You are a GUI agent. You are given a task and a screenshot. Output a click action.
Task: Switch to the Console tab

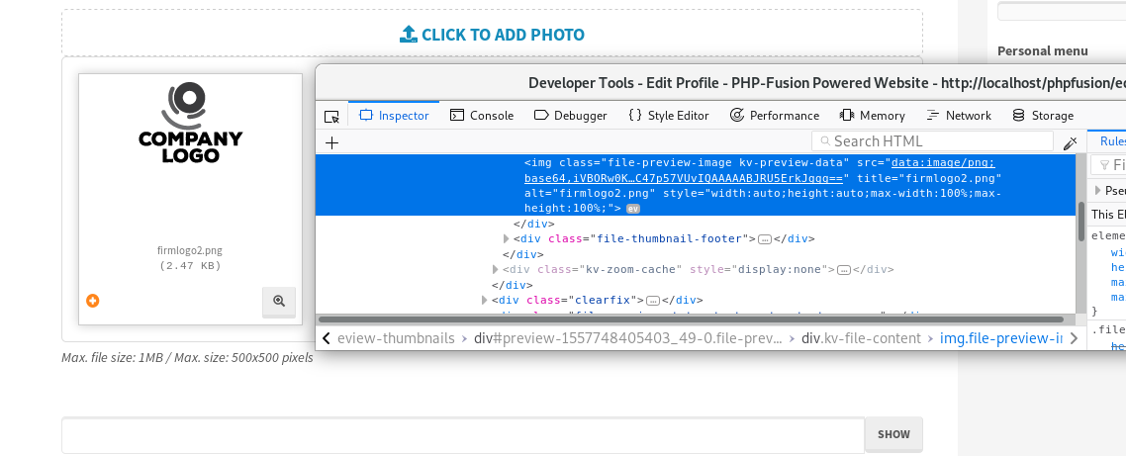482,116
